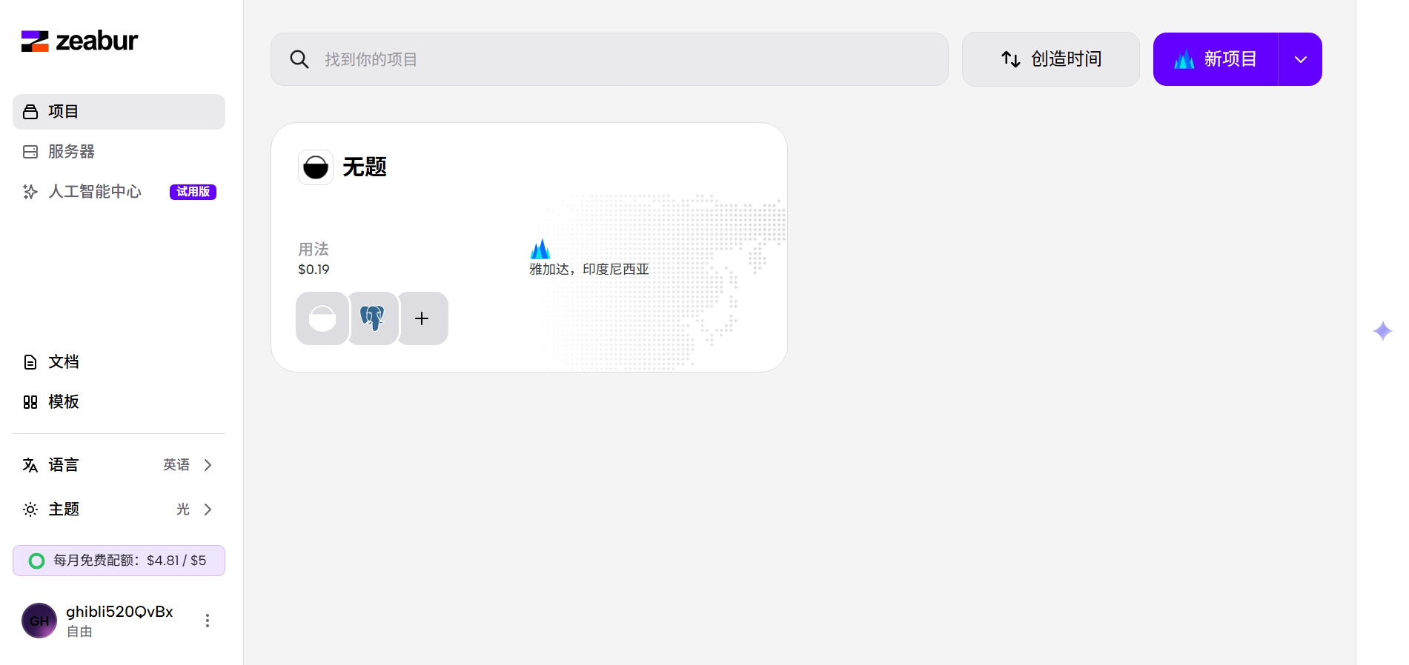Click the magnifier search icon
Image resolution: width=1409 pixels, height=665 pixels.
coord(299,59)
